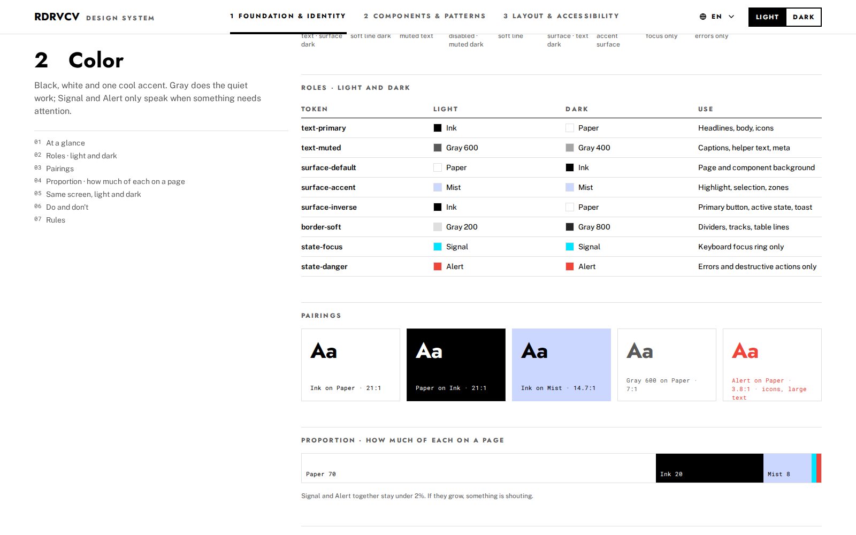Click the RDRVCV Design System logo
Image resolution: width=856 pixels, height=535 pixels.
(94, 17)
